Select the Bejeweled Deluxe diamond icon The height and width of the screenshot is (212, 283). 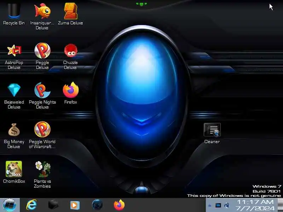14,90
